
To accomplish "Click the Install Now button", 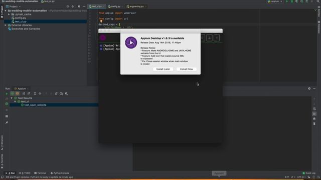I will coord(186,69).
